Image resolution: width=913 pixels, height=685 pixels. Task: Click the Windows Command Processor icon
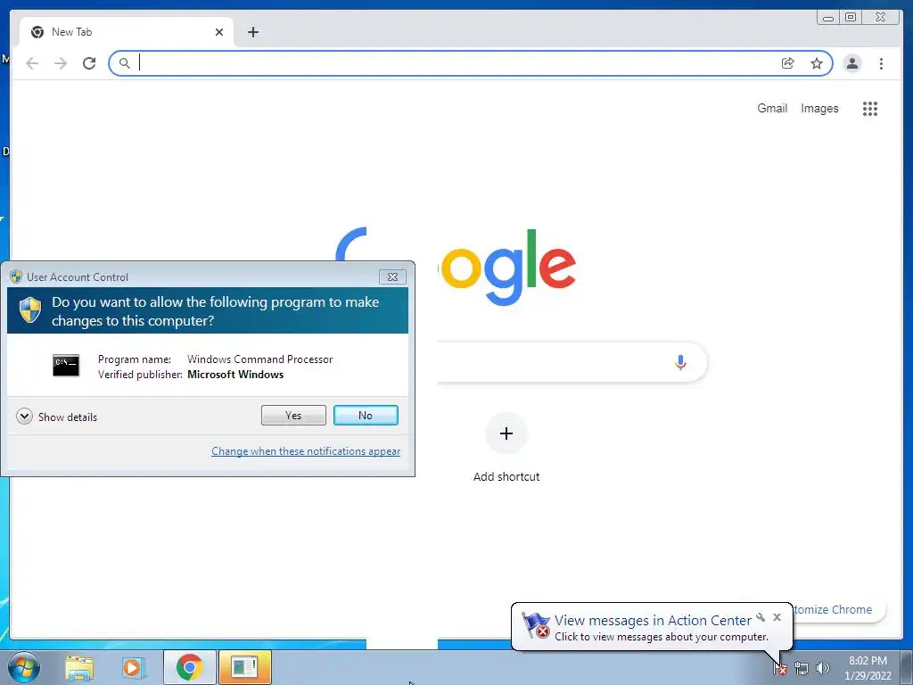click(x=66, y=365)
